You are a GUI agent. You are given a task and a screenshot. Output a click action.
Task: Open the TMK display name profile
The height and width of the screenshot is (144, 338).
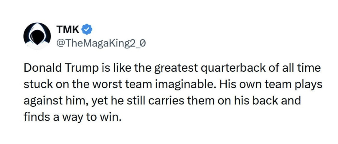click(68, 29)
